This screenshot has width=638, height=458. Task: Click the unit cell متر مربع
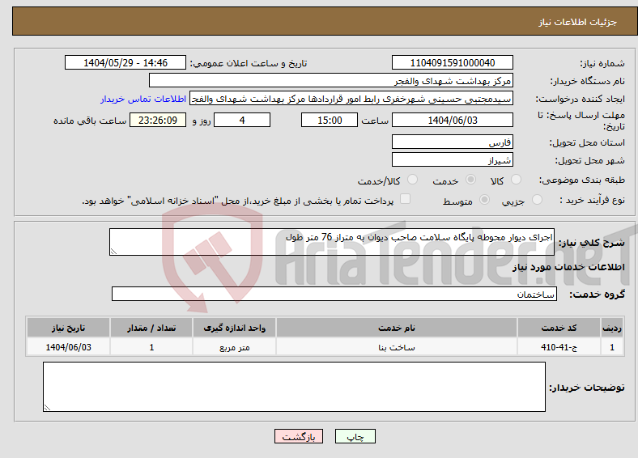tap(234, 347)
